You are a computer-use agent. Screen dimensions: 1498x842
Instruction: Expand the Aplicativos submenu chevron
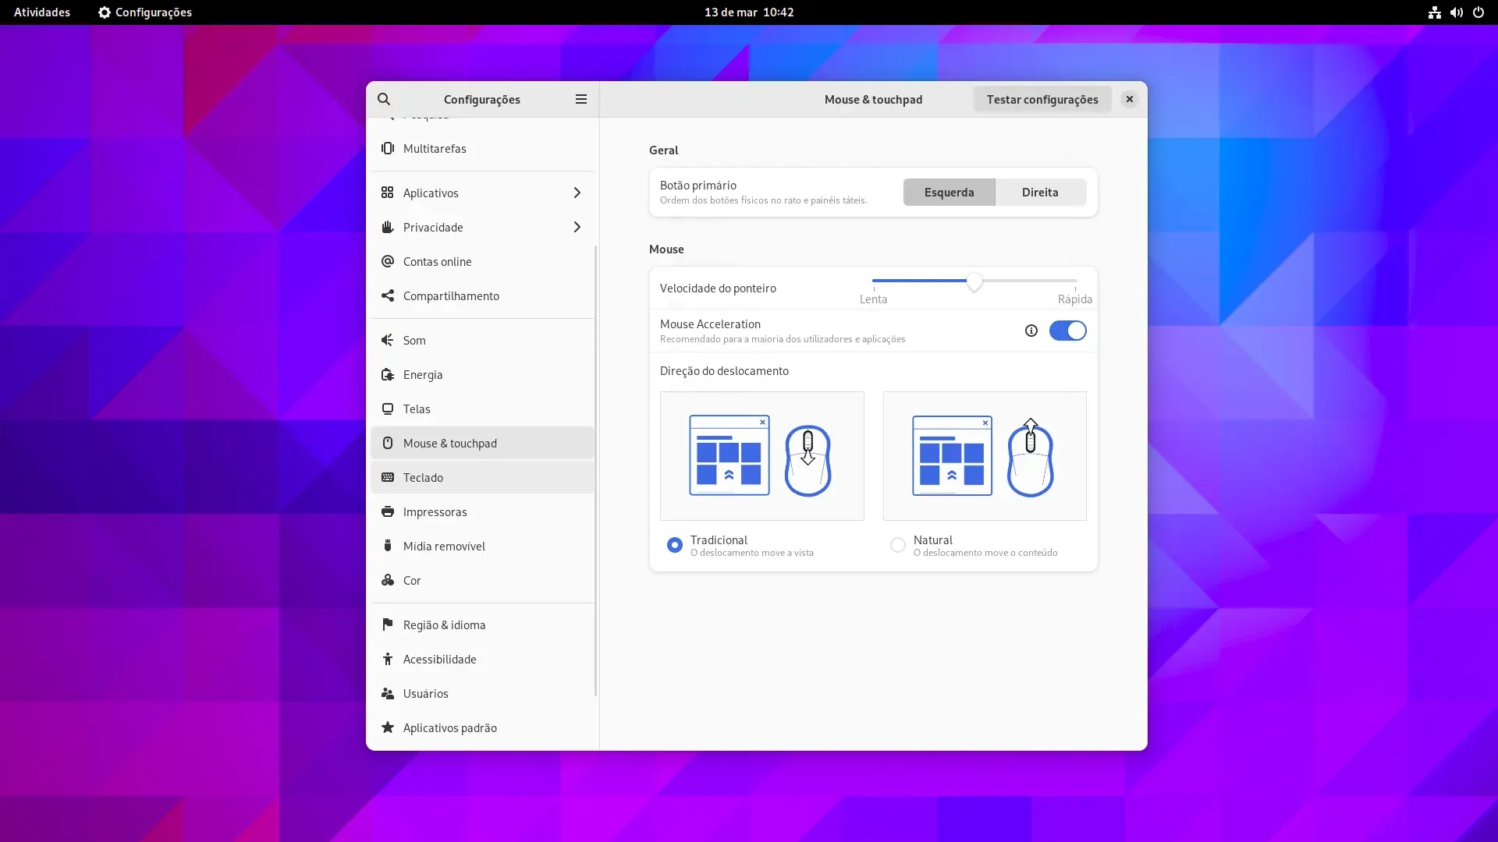(x=577, y=193)
